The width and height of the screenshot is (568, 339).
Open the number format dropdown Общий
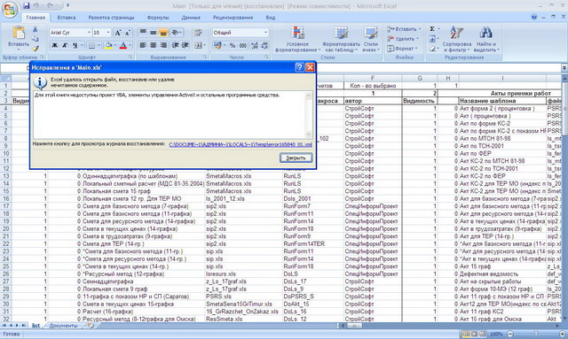[265, 33]
